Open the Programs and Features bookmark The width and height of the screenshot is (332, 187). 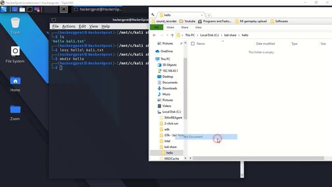pyautogui.click(x=215, y=21)
